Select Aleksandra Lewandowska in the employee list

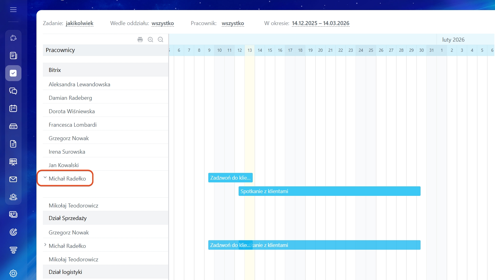[79, 84]
